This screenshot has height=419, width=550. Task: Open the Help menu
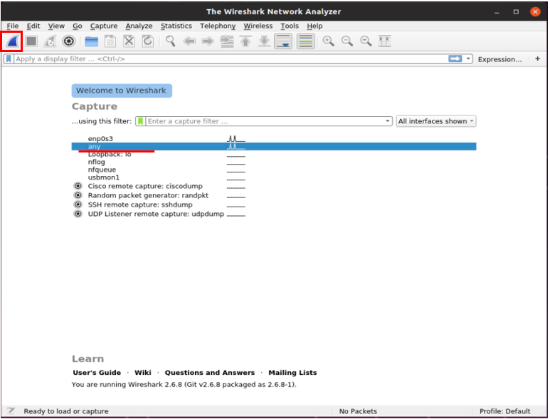(314, 26)
